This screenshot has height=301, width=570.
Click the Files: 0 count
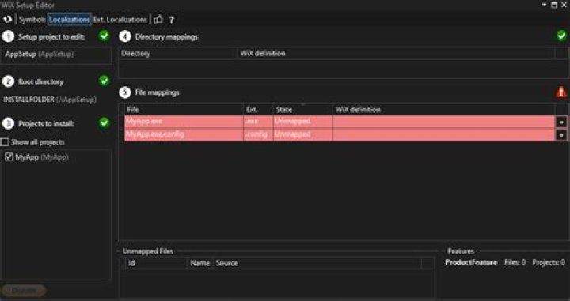coord(515,262)
